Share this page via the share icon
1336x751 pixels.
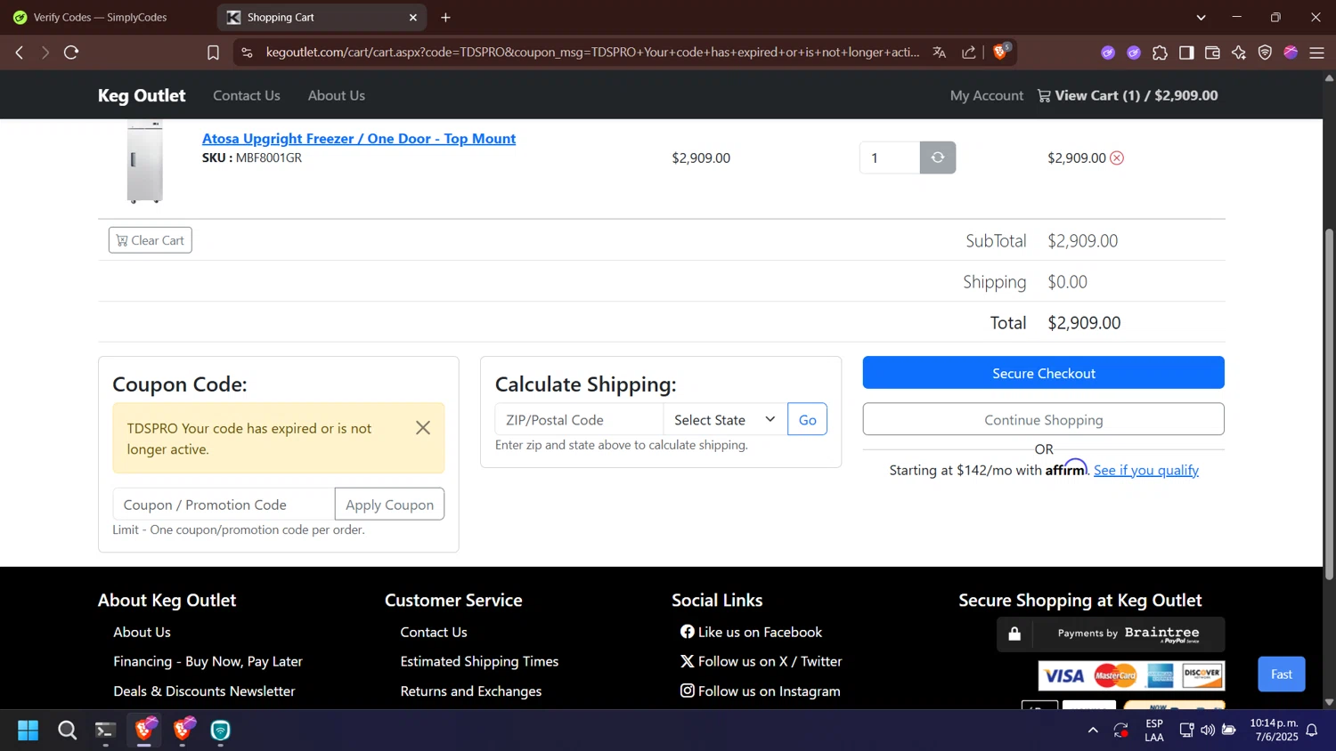pos(969,52)
